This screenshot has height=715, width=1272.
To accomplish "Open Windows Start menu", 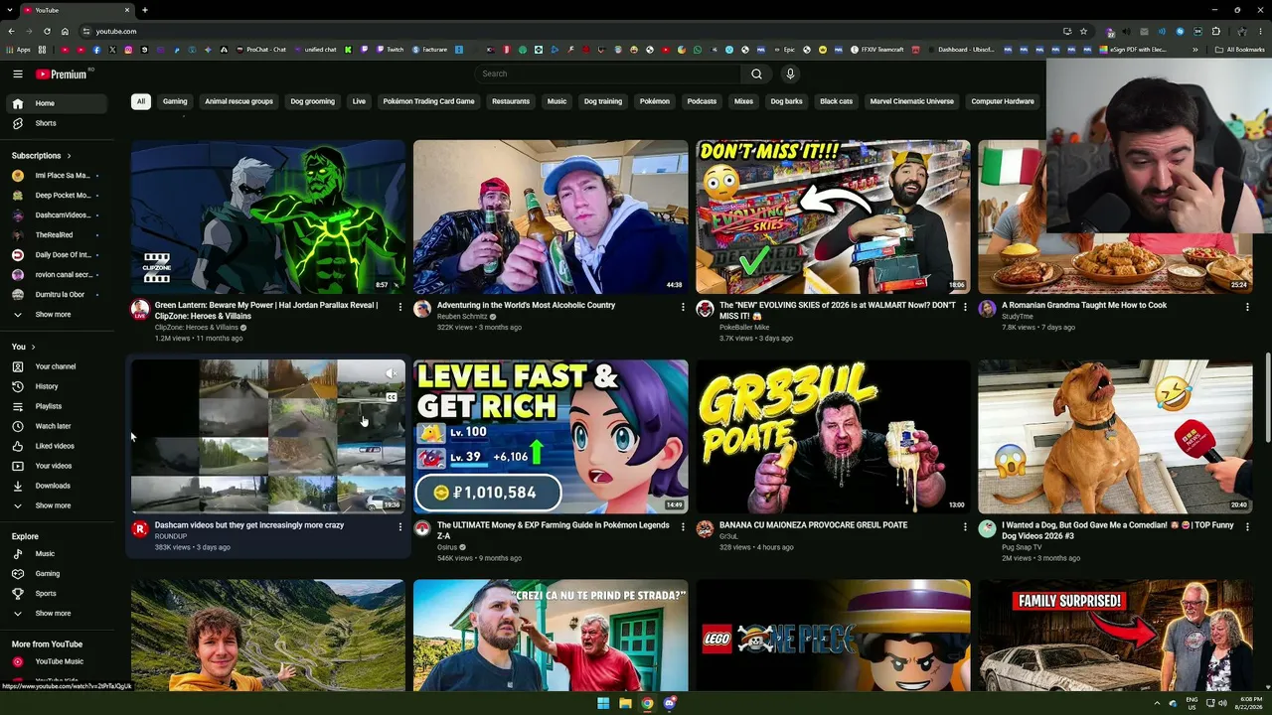I will click(x=603, y=703).
